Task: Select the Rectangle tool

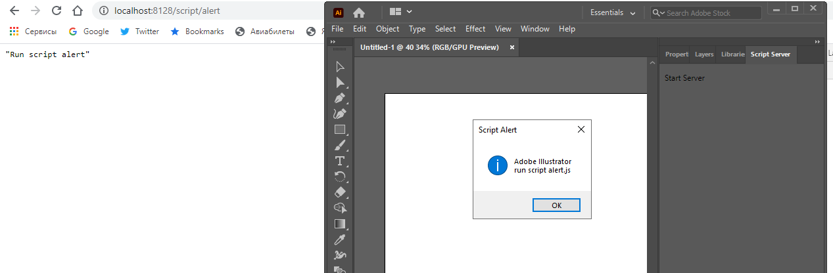Action: [x=340, y=129]
